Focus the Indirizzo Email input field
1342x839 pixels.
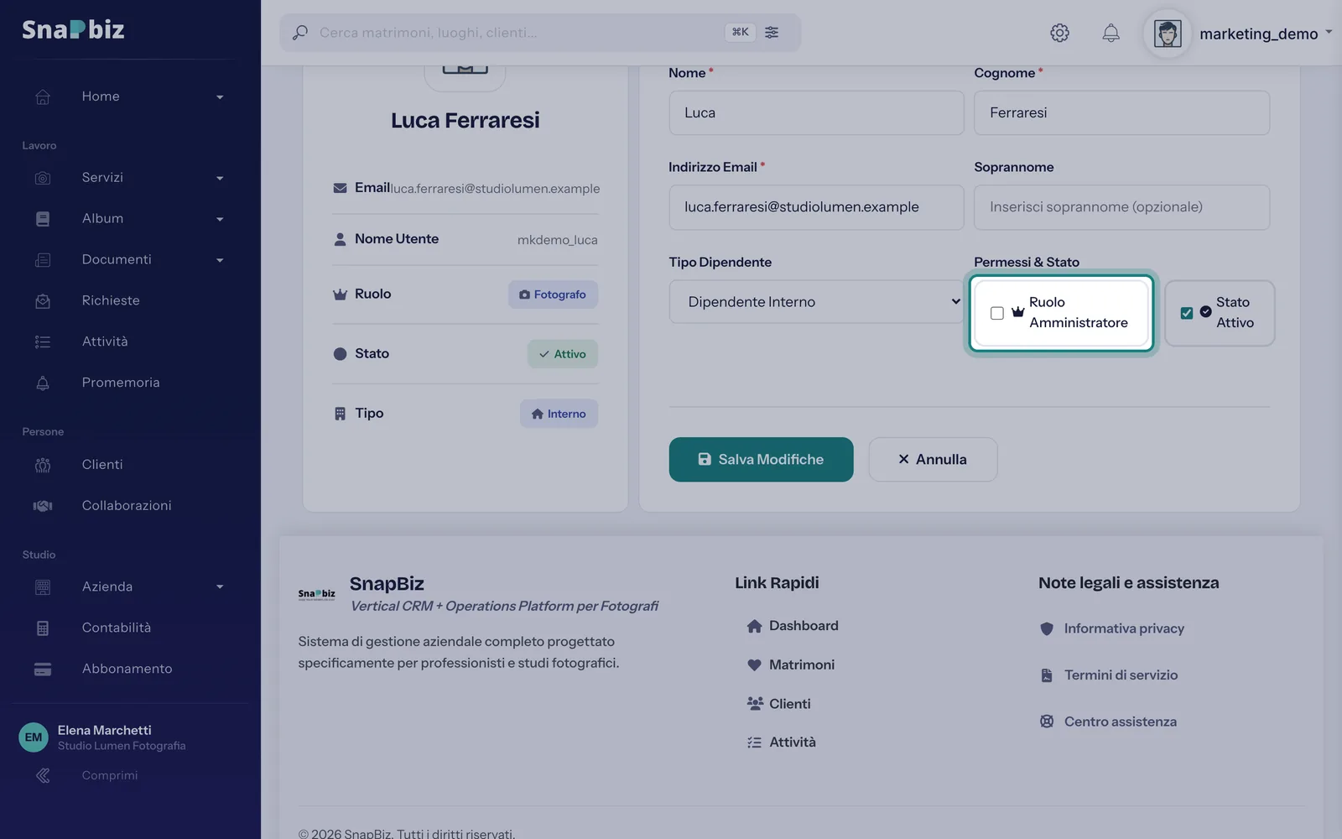(816, 207)
